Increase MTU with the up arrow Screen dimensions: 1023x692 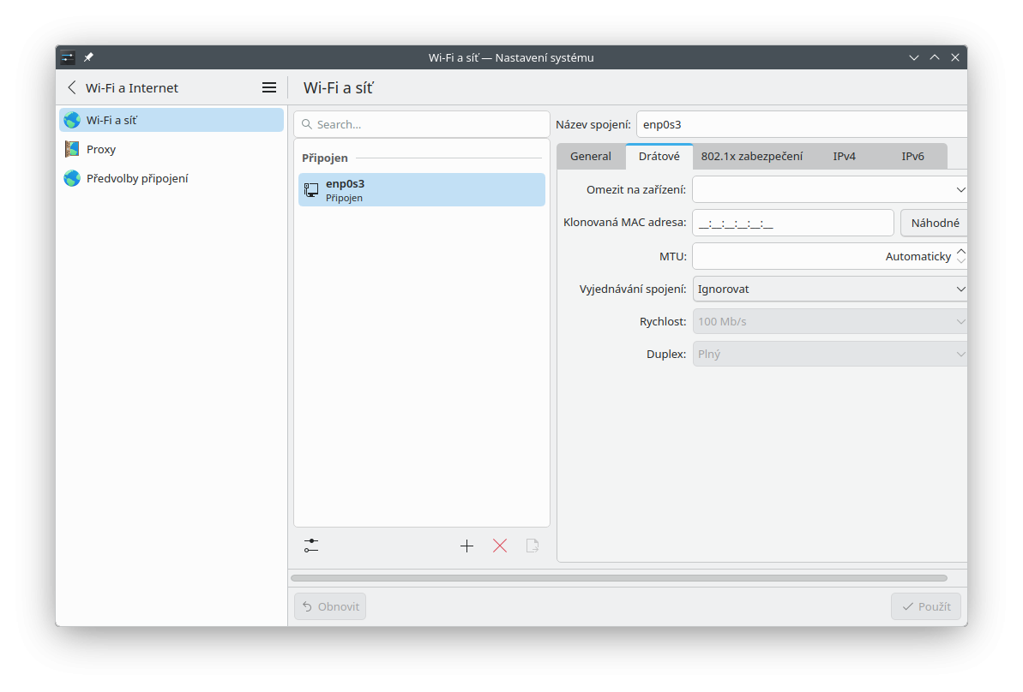click(x=960, y=252)
